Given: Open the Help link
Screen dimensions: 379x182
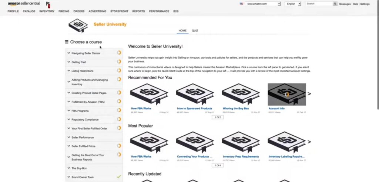Looking at the screenshot, I should 355,4.
